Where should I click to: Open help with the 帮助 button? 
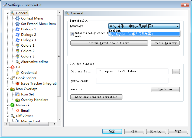coord(178,131)
